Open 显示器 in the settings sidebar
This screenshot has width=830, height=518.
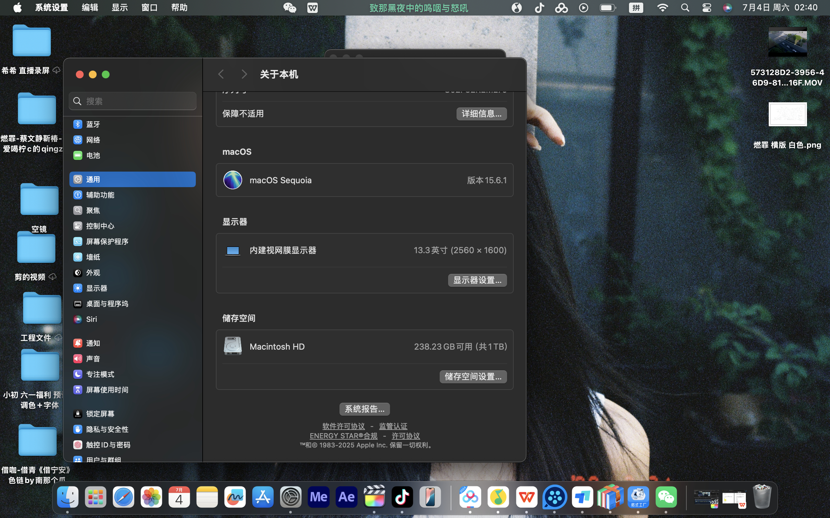(132, 288)
